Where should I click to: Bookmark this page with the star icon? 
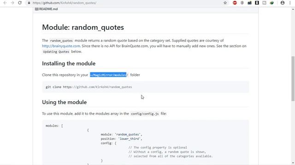coord(225,3)
